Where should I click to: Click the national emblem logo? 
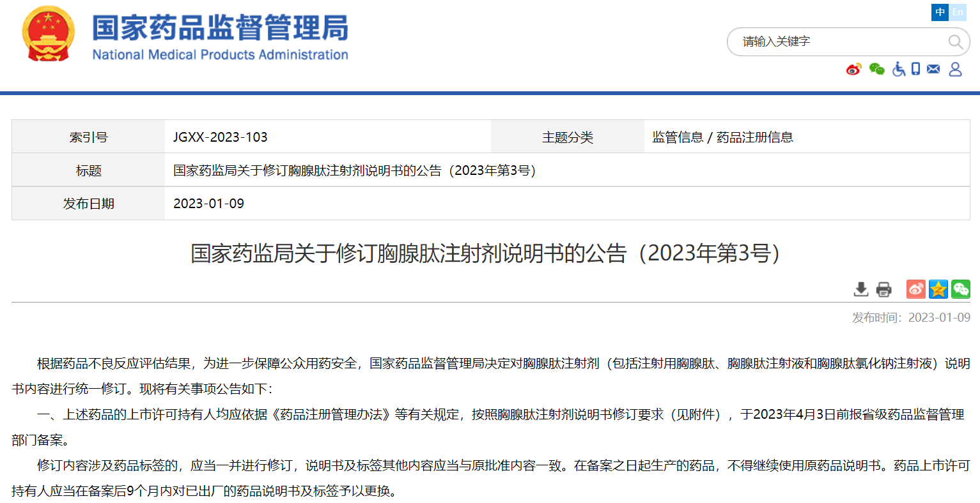click(x=49, y=34)
